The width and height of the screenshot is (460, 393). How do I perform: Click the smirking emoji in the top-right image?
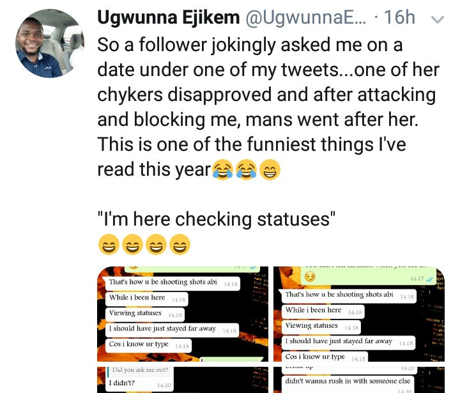coord(310,276)
